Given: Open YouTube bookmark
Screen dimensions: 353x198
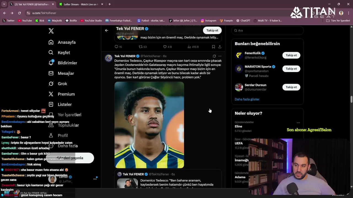Looking at the screenshot, I should 25,21.
